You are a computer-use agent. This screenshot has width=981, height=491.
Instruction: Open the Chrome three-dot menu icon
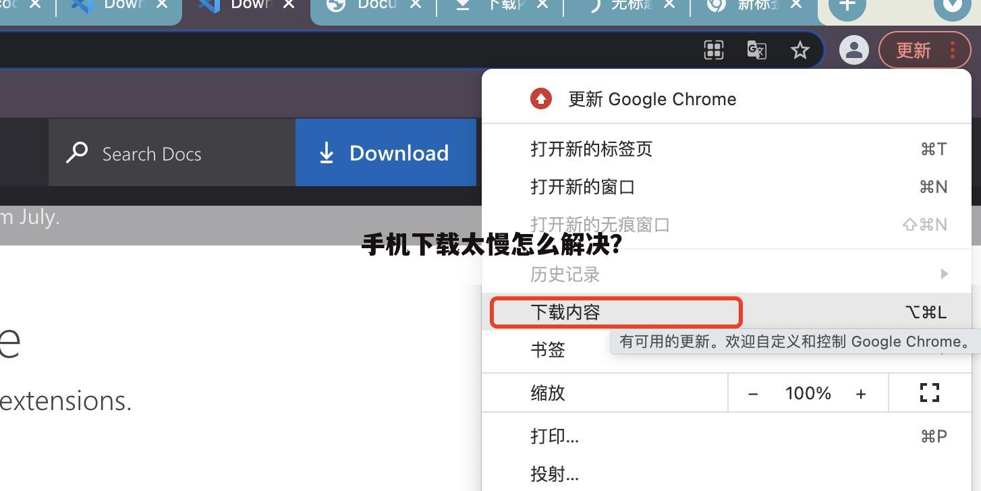coord(953,50)
